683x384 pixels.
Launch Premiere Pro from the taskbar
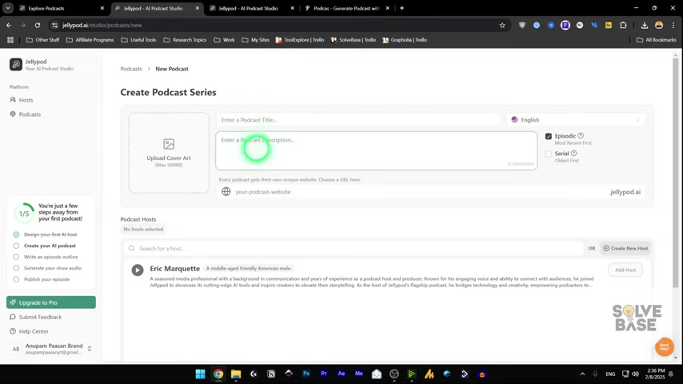click(x=324, y=374)
